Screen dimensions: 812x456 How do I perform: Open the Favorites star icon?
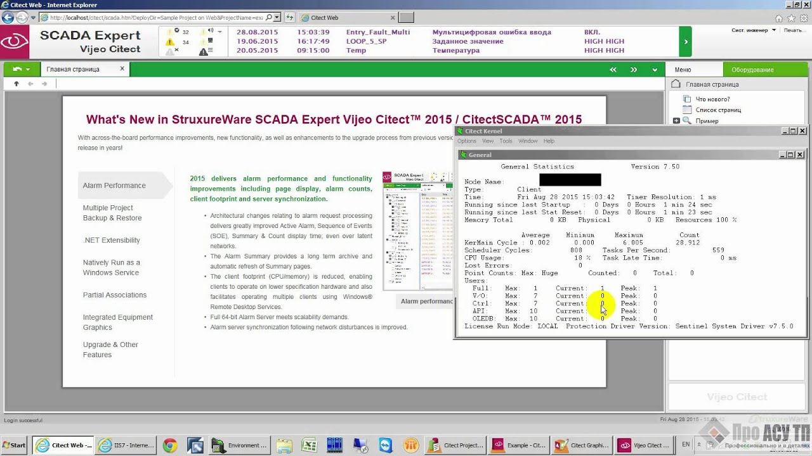pyautogui.click(x=790, y=18)
